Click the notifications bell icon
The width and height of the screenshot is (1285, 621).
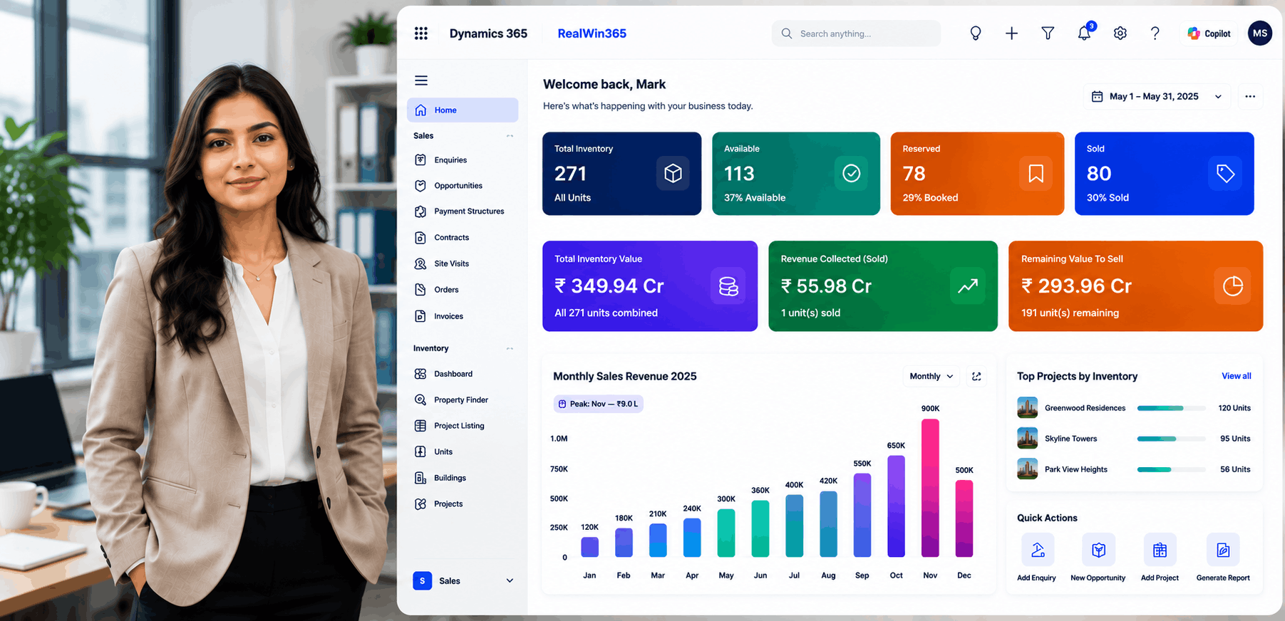pos(1084,33)
